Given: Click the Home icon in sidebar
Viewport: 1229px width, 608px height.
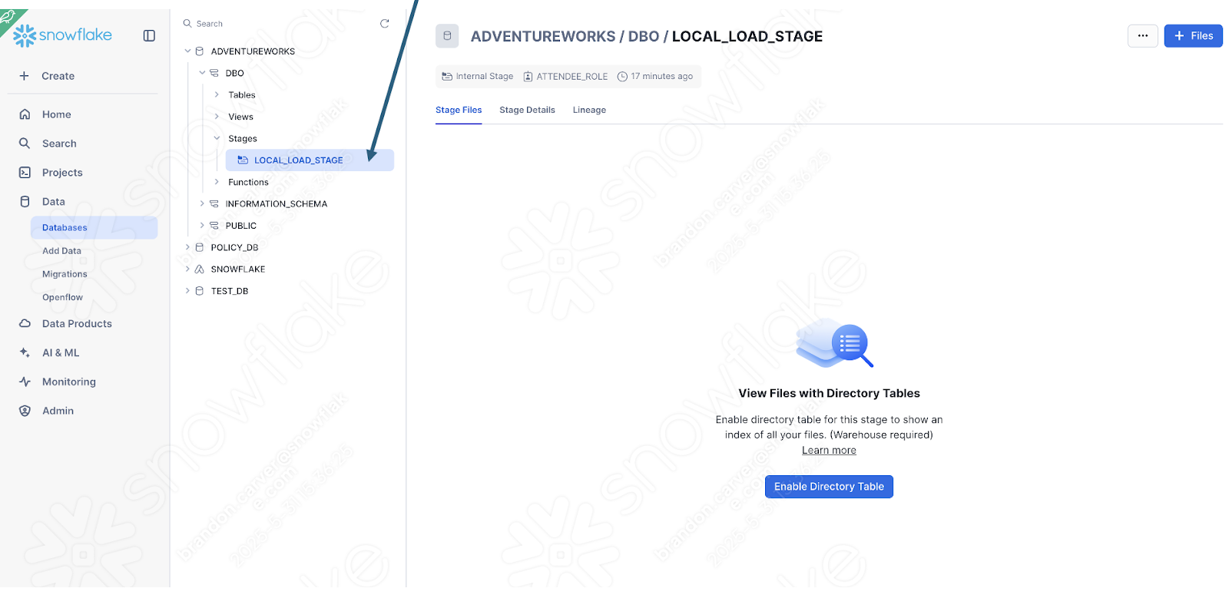Looking at the screenshot, I should 25,114.
